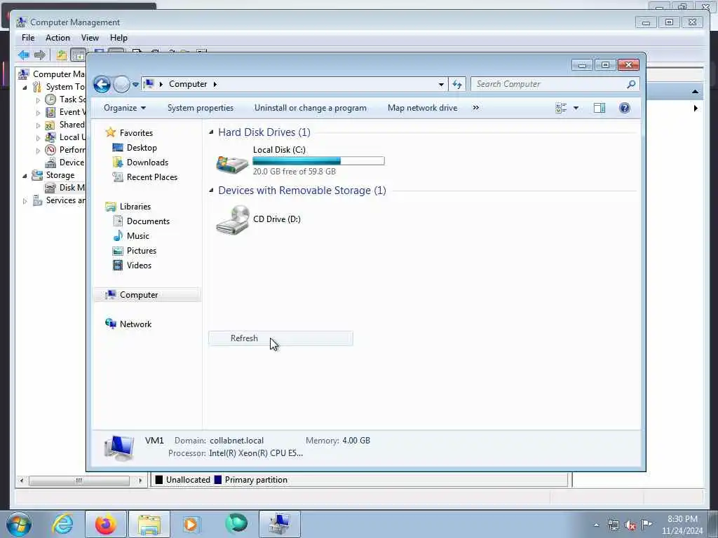Expand Services and Applications node
The image size is (718, 538).
coord(25,201)
